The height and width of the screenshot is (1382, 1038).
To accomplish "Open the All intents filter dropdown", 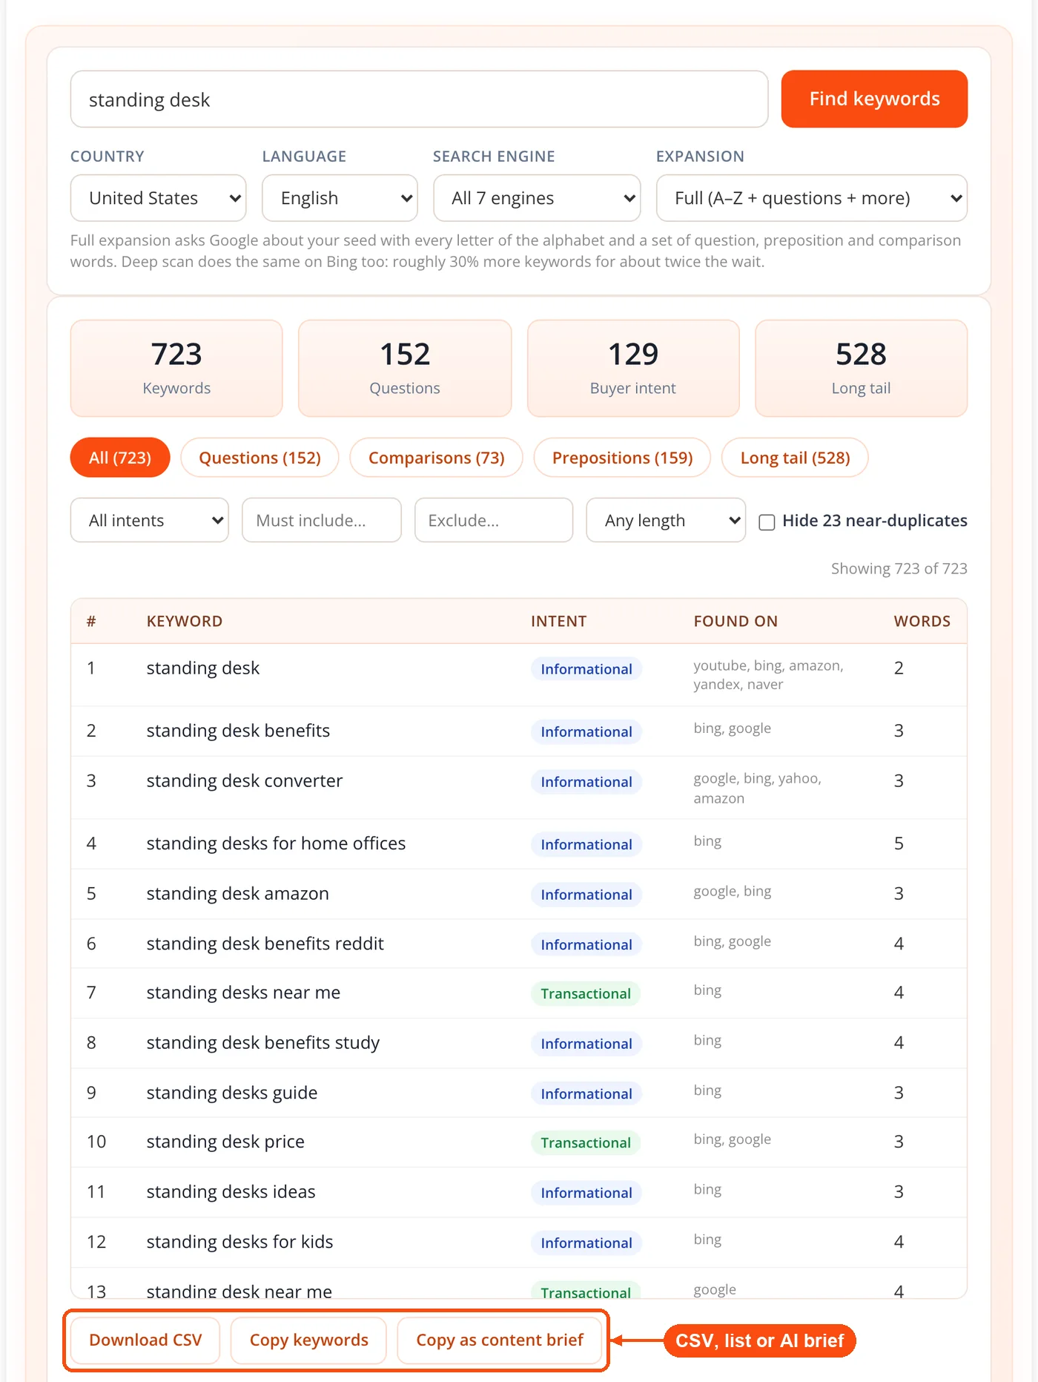I will tap(149, 520).
